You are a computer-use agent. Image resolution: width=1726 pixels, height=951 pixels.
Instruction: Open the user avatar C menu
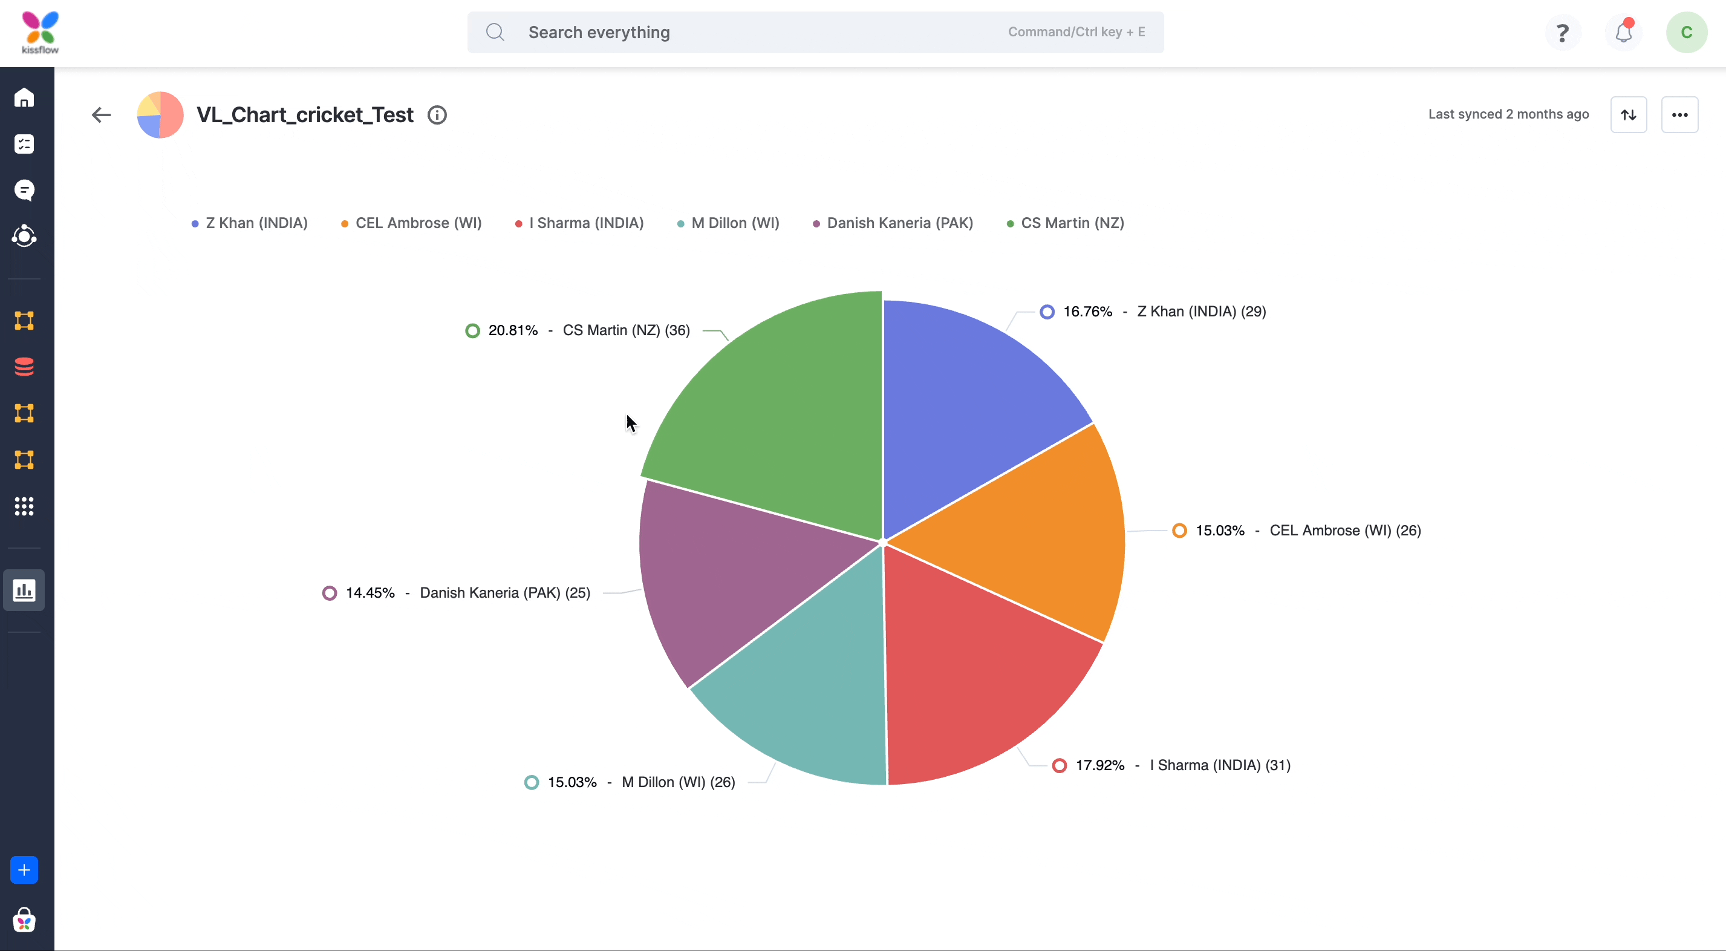tap(1686, 32)
